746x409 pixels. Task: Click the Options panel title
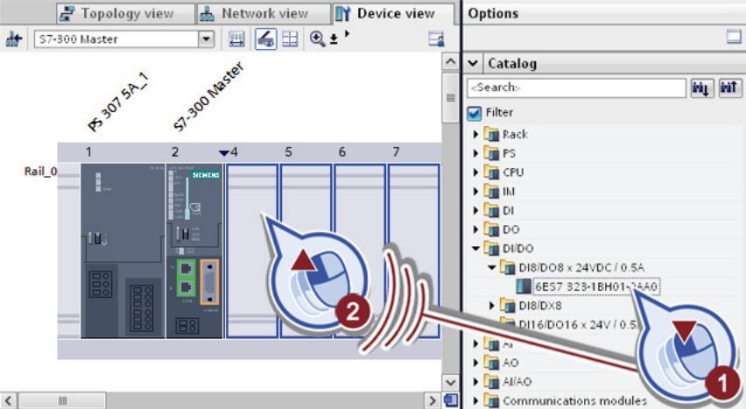[493, 13]
